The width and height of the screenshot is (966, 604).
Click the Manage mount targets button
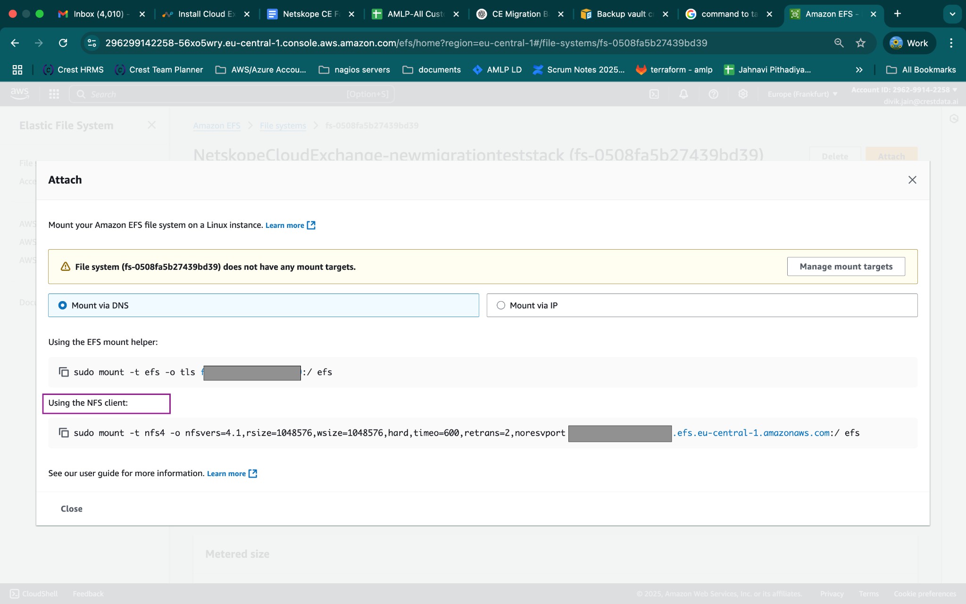click(846, 267)
